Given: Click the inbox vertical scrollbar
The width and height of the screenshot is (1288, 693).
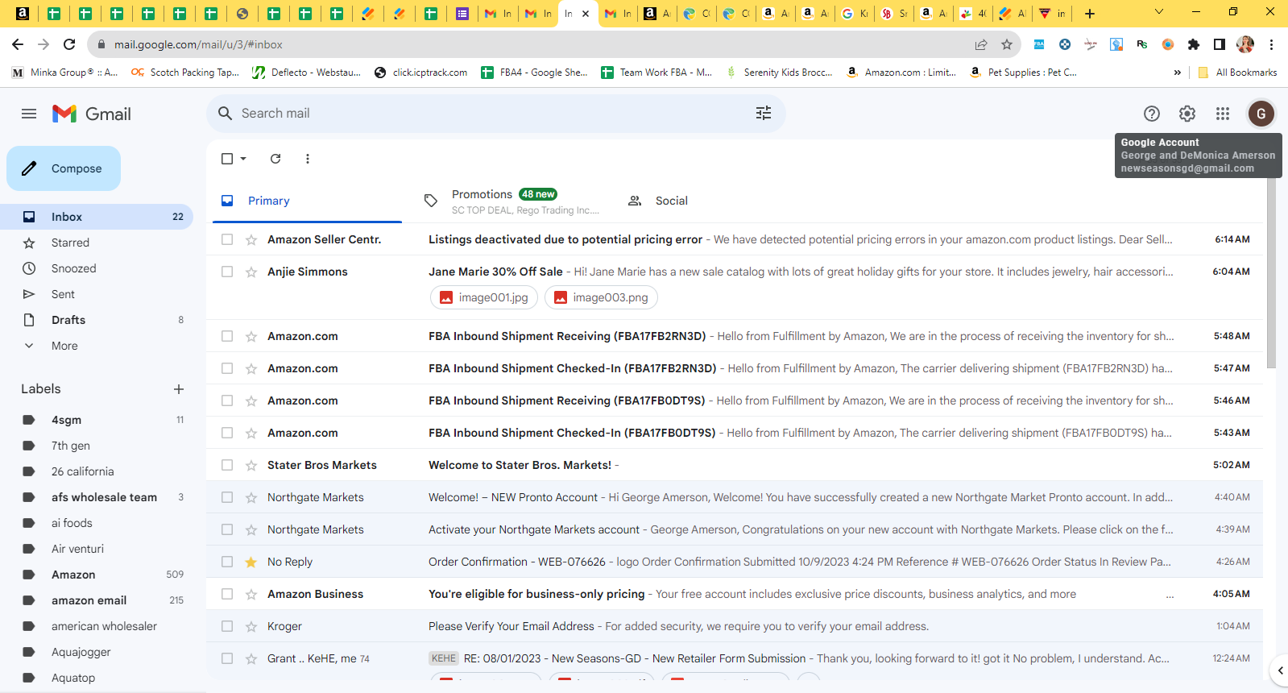Looking at the screenshot, I should click(x=1271, y=274).
